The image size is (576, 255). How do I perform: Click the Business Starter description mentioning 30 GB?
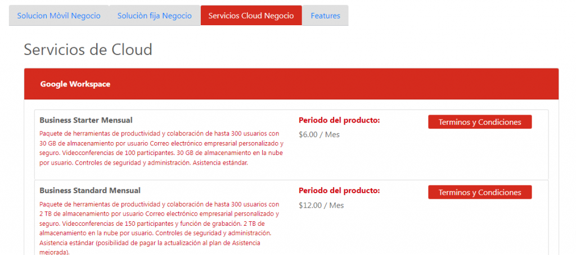coord(161,148)
